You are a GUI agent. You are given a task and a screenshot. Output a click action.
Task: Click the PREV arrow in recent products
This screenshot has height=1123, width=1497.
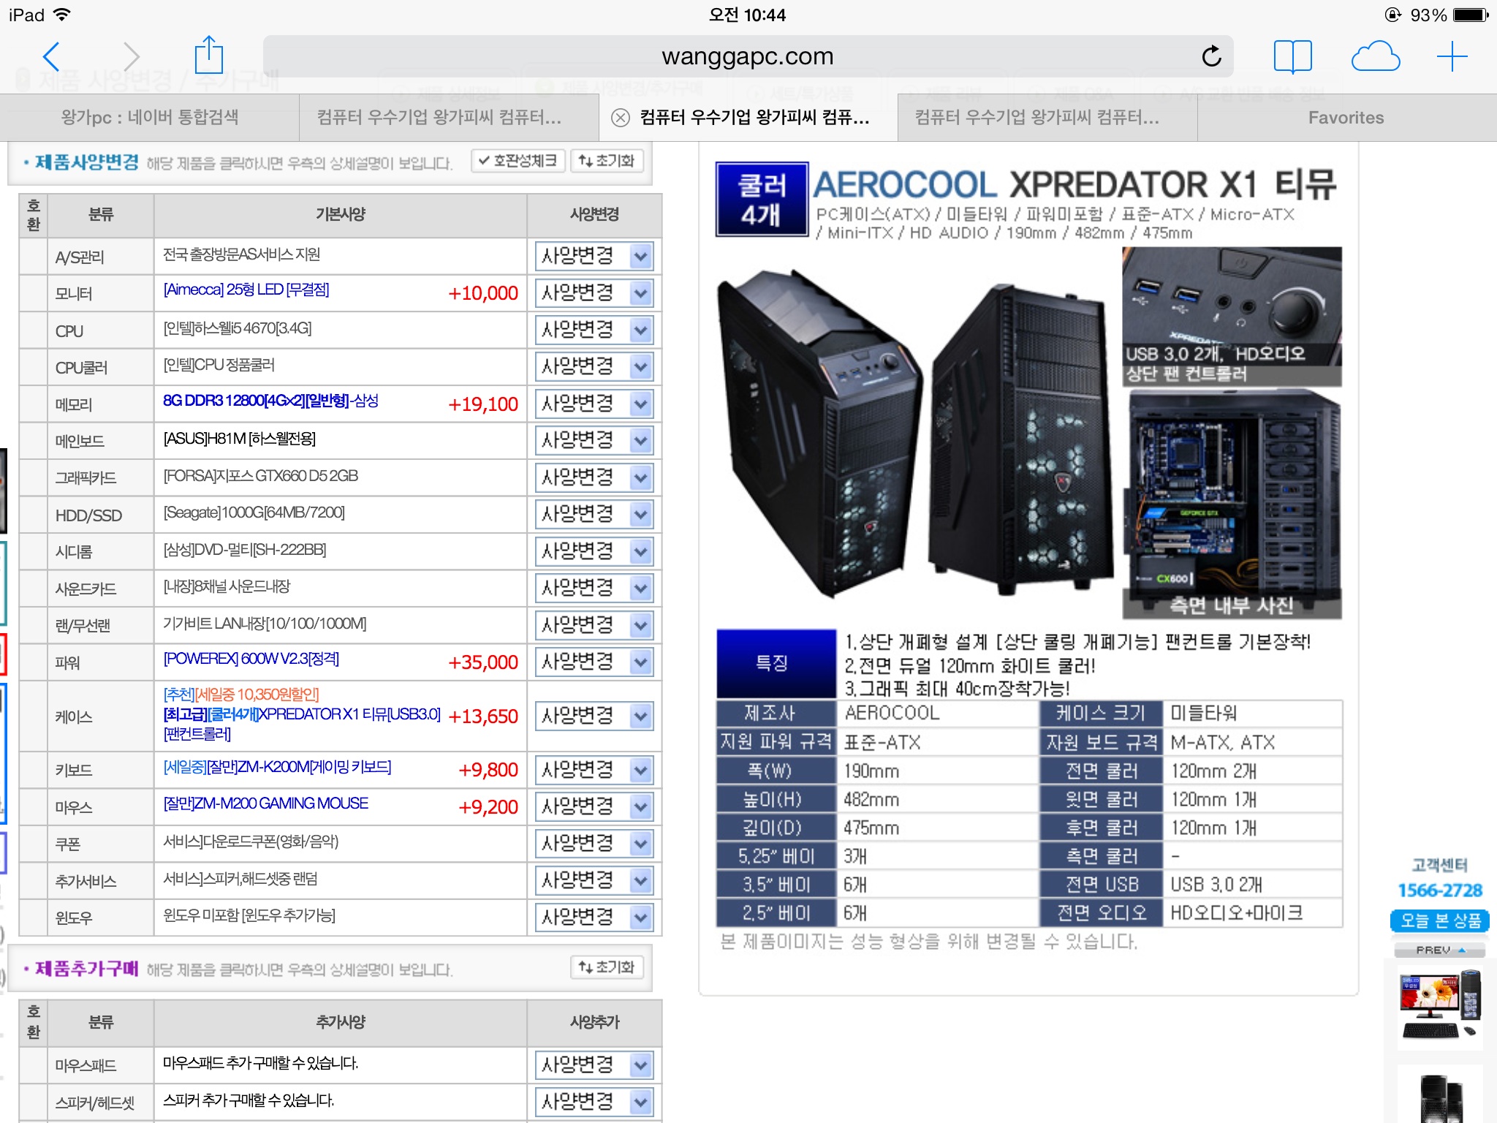click(x=1439, y=950)
